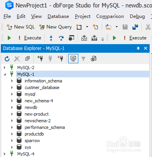Open the Database menu
This screenshot has height=157, width=152.
coord(58,16)
